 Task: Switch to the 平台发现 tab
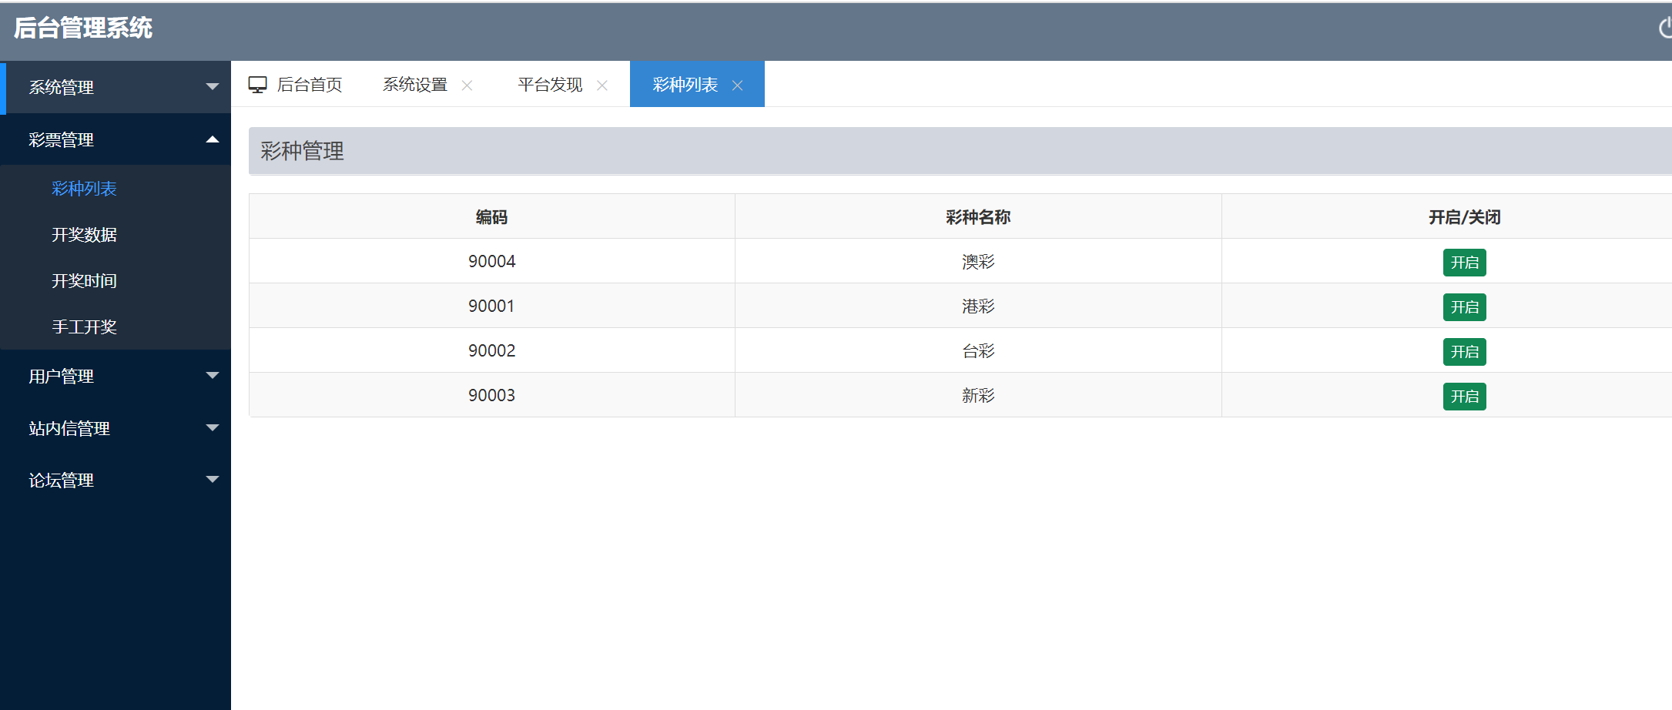click(x=550, y=85)
